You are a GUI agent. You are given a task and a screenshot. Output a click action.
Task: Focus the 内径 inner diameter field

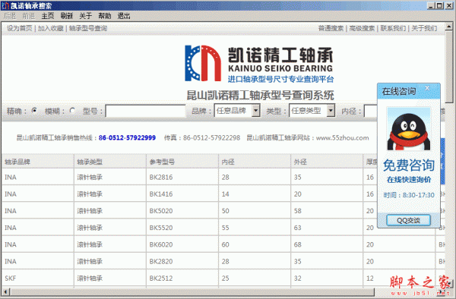pyautogui.click(x=371, y=111)
